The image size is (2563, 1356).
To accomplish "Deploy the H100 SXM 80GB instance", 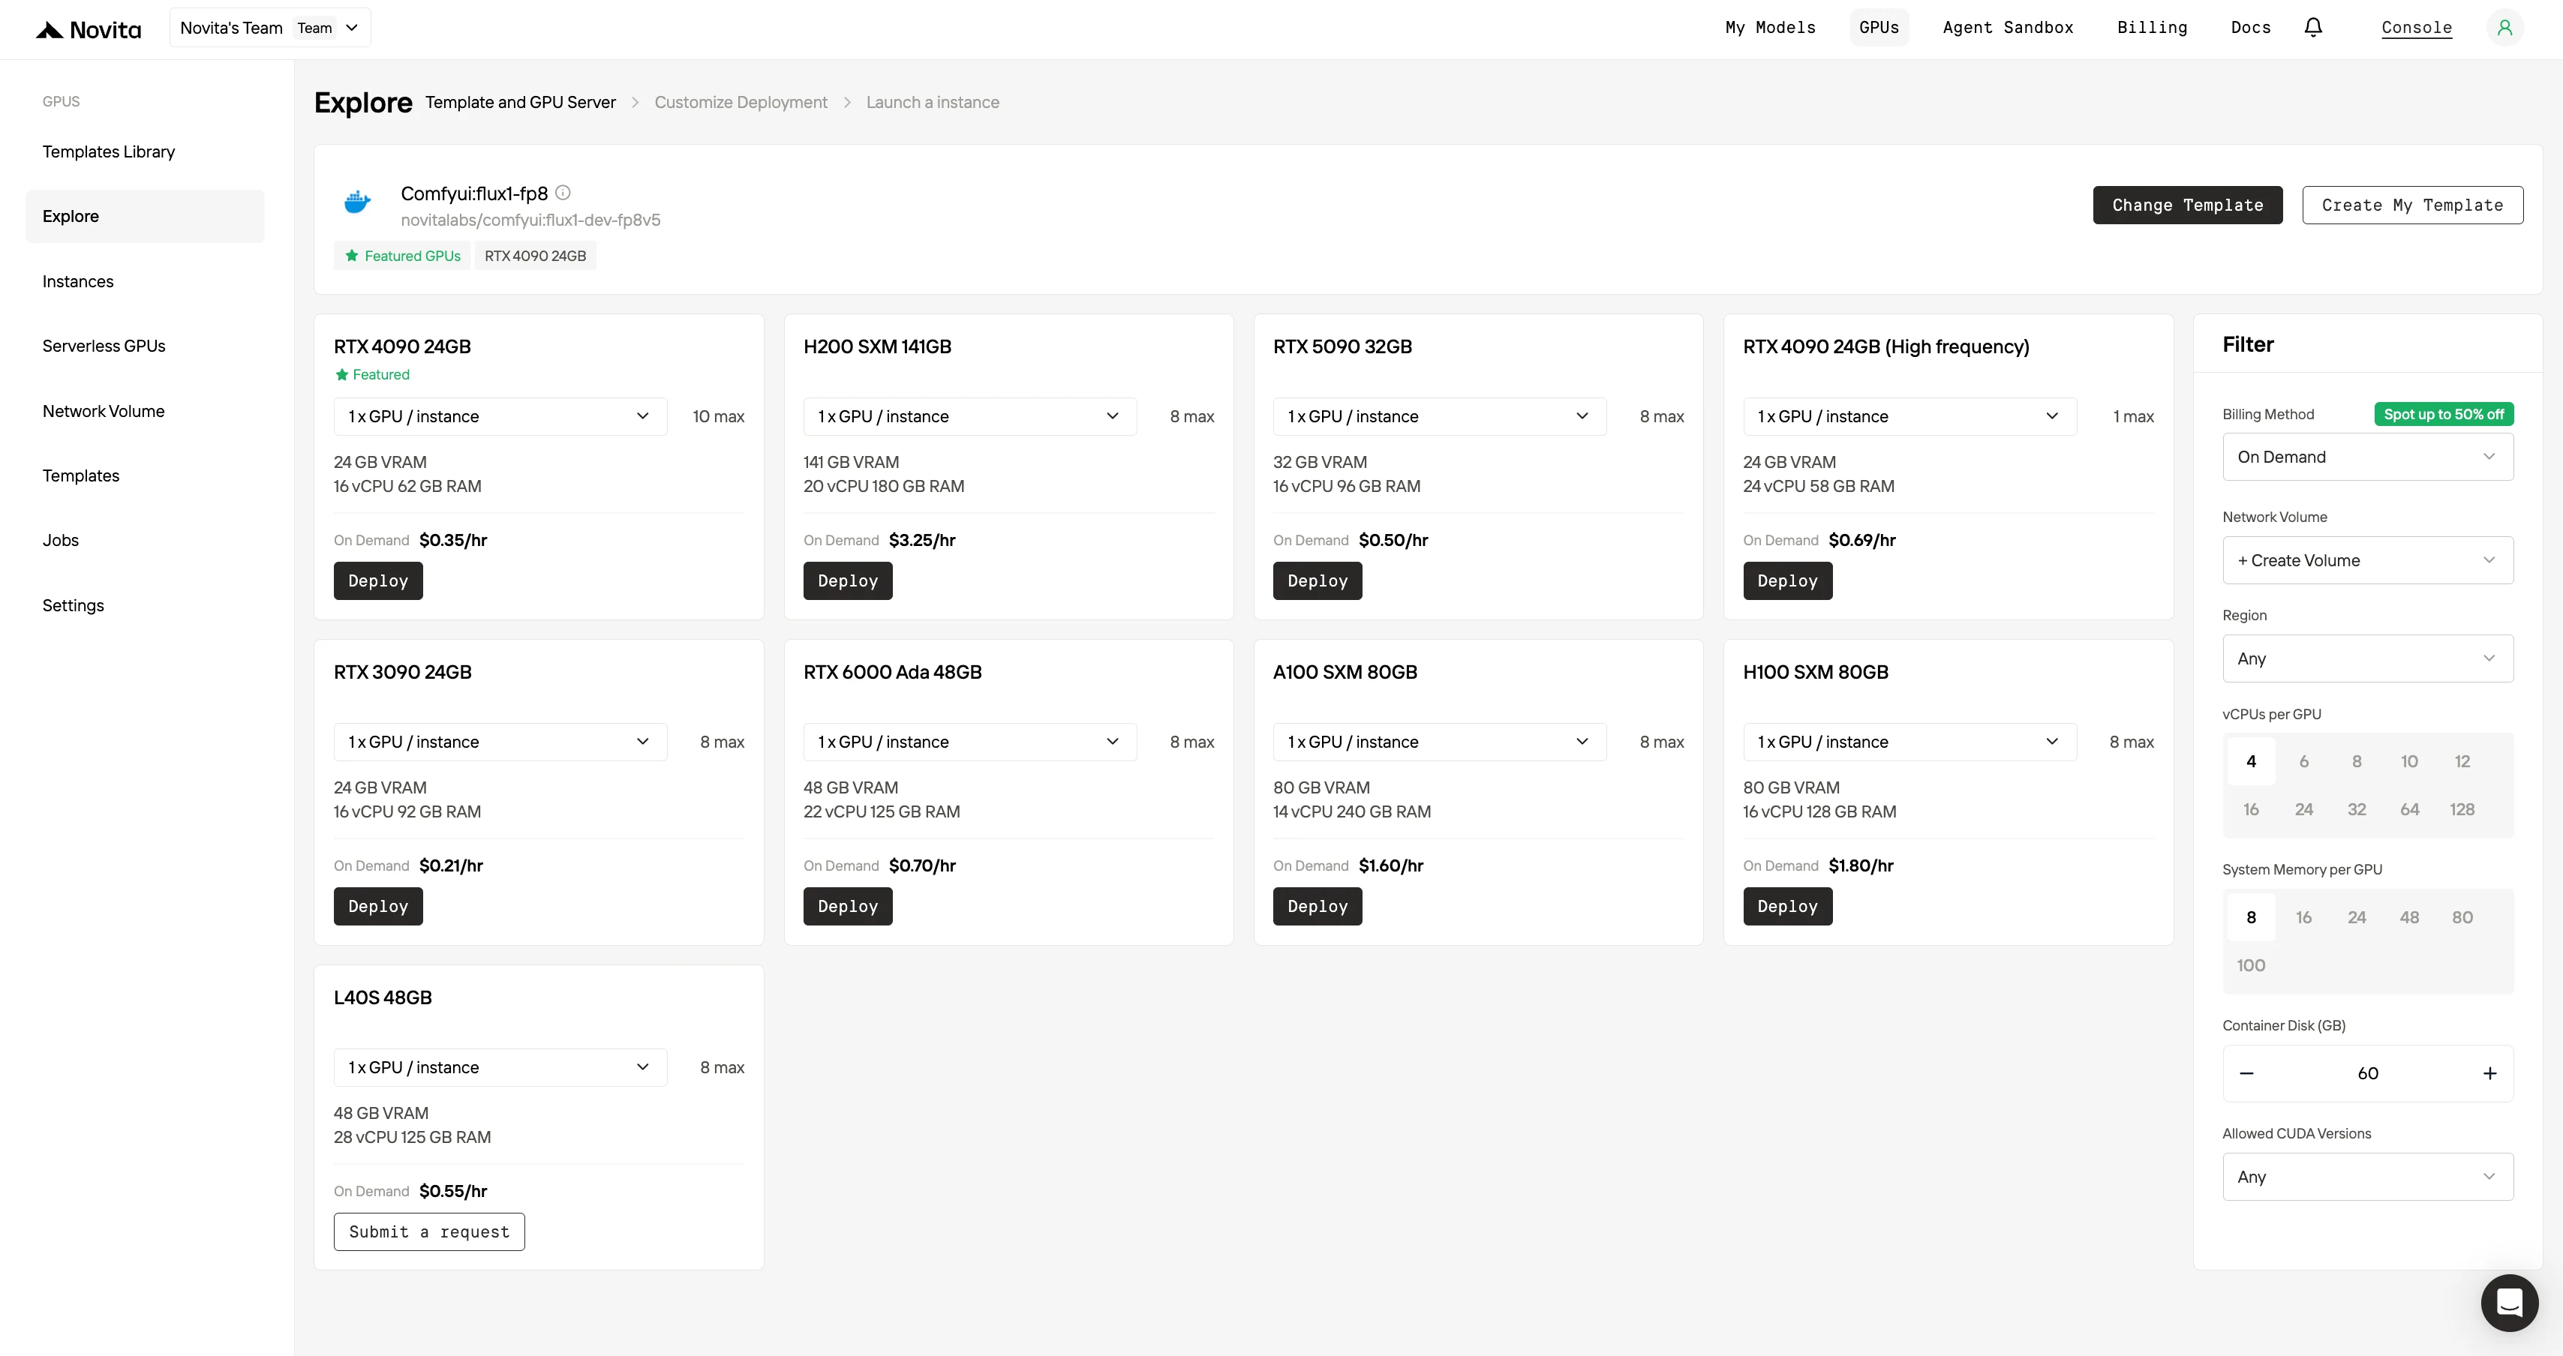I will tap(1787, 906).
